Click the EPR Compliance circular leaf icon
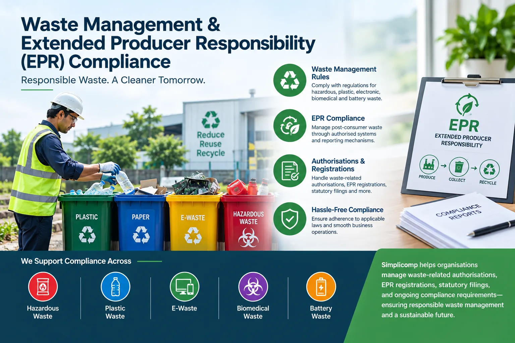515x343 pixels. pyautogui.click(x=290, y=126)
